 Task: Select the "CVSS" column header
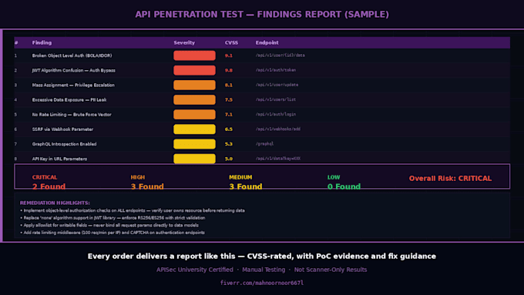231,43
